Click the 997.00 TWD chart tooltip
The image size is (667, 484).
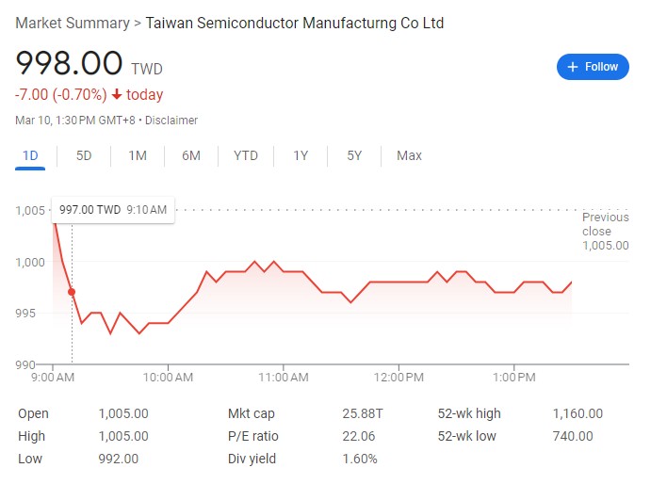tap(113, 210)
